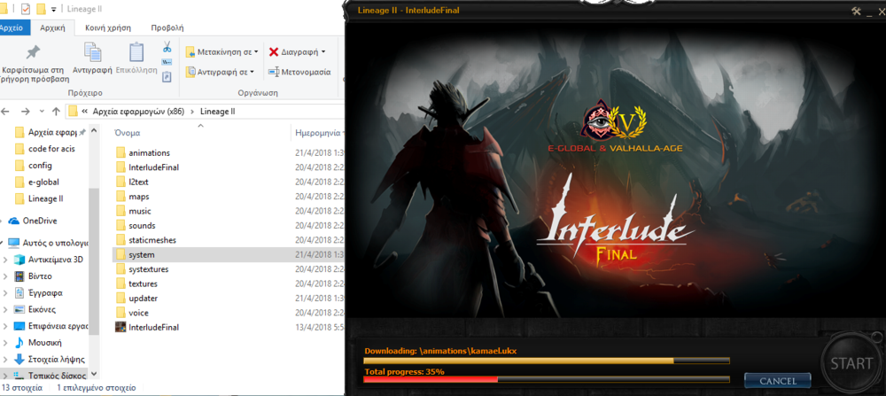This screenshot has height=396, width=886.
Task: Open Στοιχεία λήψης downloads in sidebar
Action: pyautogui.click(x=49, y=359)
